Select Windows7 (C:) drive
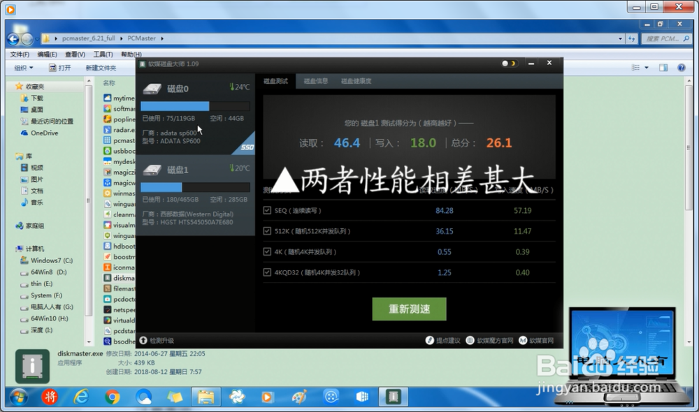 pyautogui.click(x=46, y=260)
